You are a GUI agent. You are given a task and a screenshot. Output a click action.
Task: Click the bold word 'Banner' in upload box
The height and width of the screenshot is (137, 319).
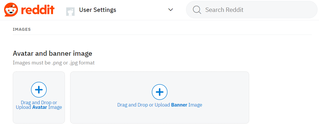point(179,105)
